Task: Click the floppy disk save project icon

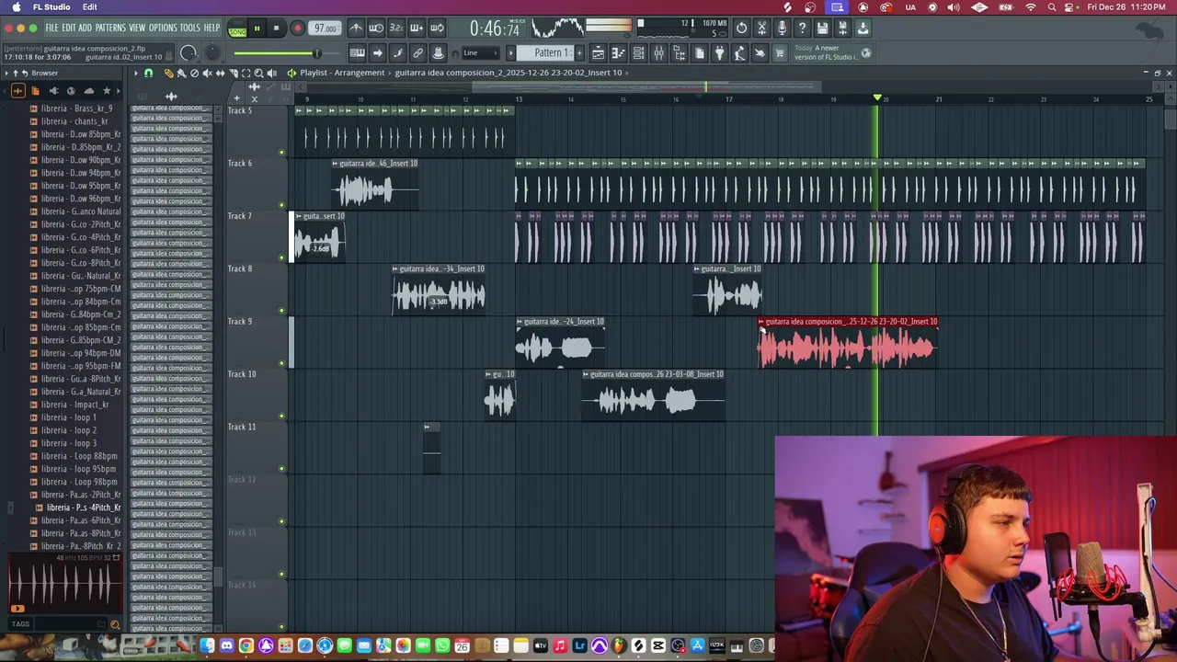Action: pyautogui.click(x=822, y=28)
